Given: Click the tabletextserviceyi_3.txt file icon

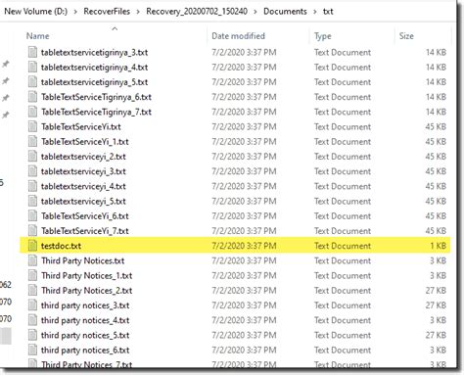Looking at the screenshot, I should click(32, 171).
